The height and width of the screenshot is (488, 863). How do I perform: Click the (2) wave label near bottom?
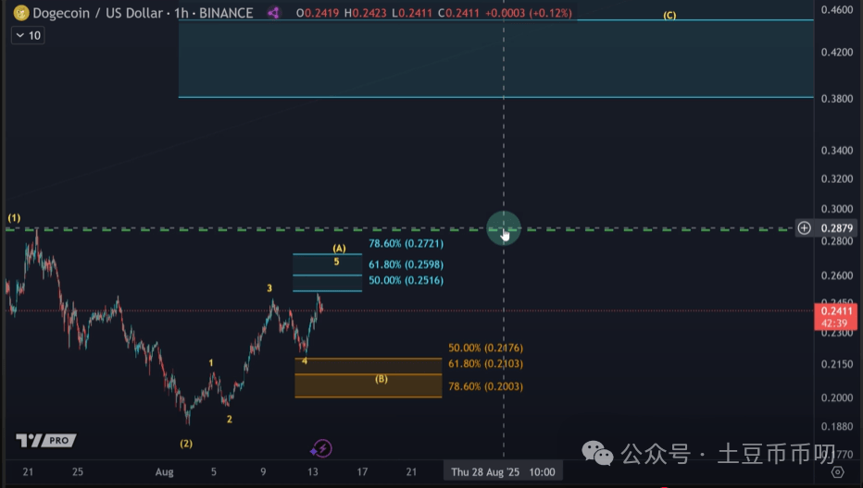[186, 444]
